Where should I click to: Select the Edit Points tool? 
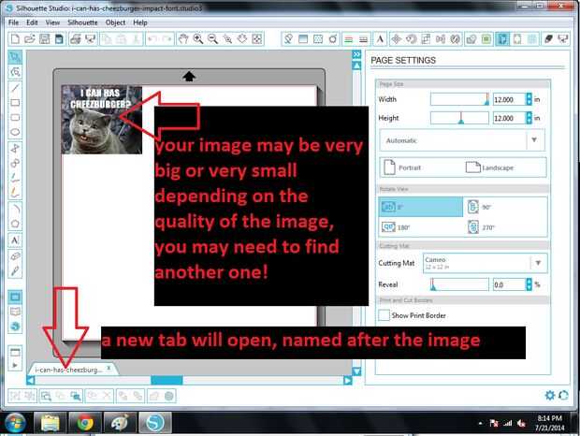[x=15, y=72]
